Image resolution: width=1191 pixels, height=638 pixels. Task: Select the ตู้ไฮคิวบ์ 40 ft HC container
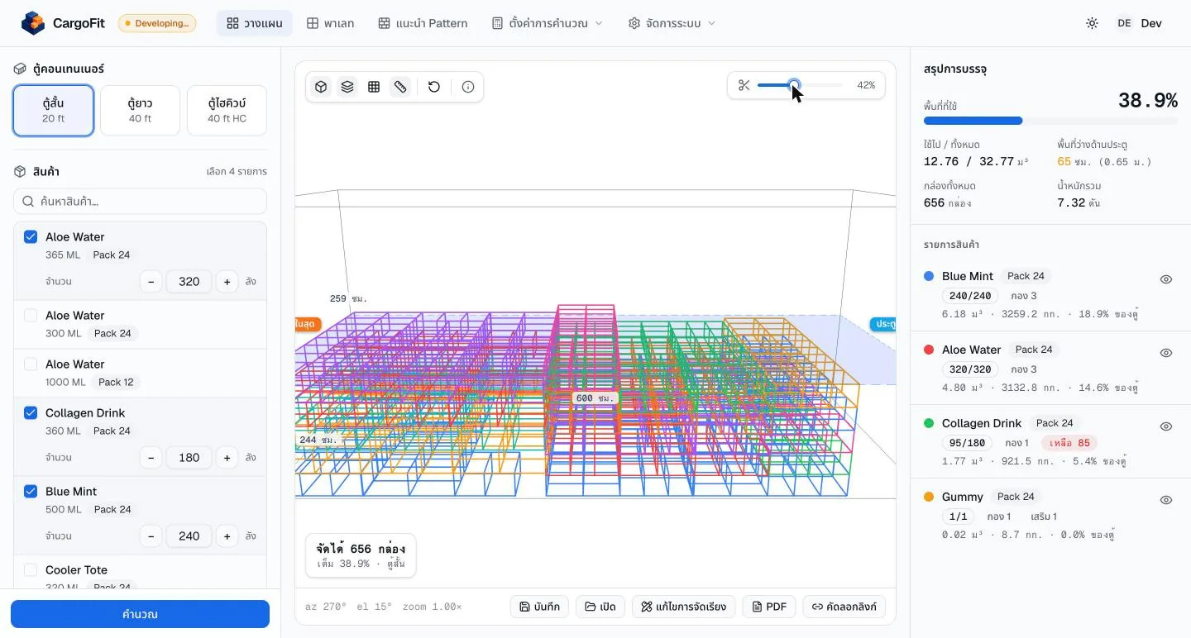(227, 111)
